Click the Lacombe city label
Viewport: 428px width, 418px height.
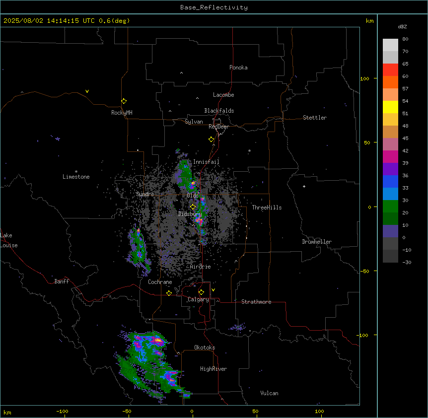coord(223,95)
